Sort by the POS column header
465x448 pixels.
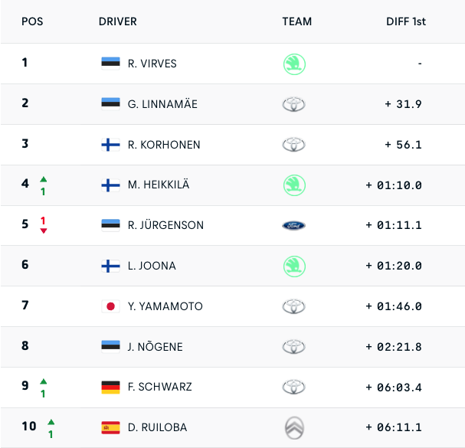32,21
